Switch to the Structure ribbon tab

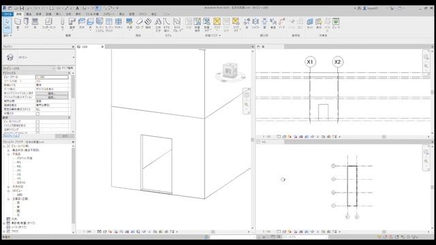[x=29, y=14]
